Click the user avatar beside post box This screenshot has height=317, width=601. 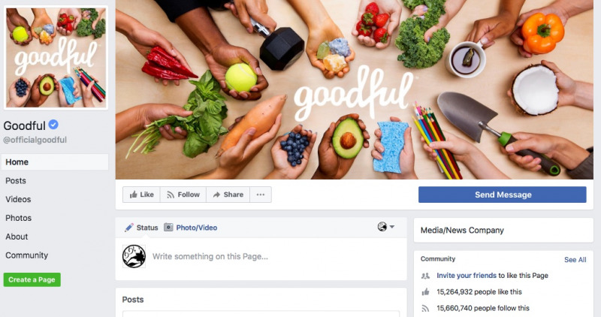(134, 256)
